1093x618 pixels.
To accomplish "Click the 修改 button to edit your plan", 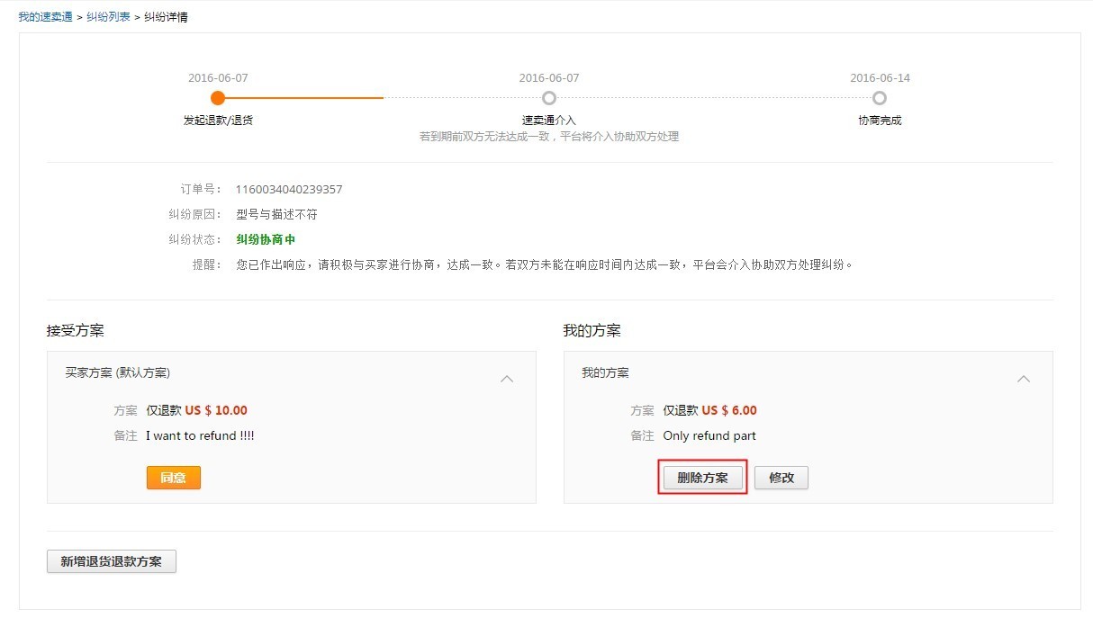I will pyautogui.click(x=781, y=478).
